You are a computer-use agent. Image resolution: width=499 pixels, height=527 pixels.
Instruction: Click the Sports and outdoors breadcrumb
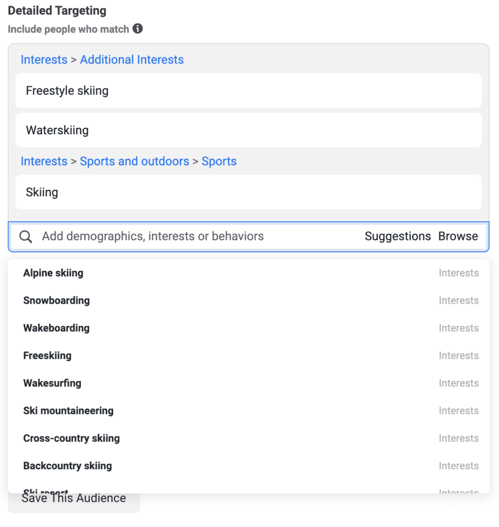(134, 162)
